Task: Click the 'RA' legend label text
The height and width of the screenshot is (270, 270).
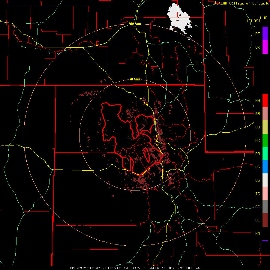Action: coord(257,154)
